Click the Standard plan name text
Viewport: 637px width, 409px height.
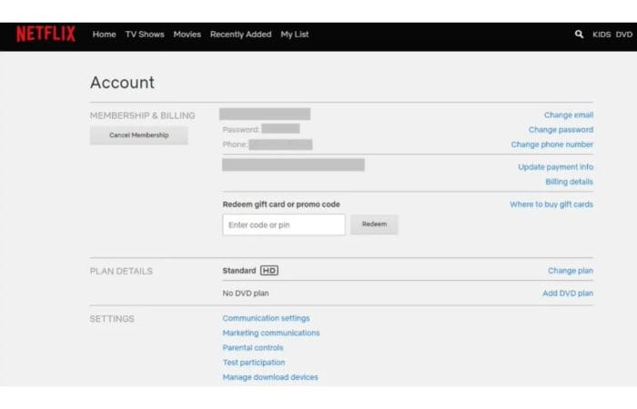tap(238, 271)
